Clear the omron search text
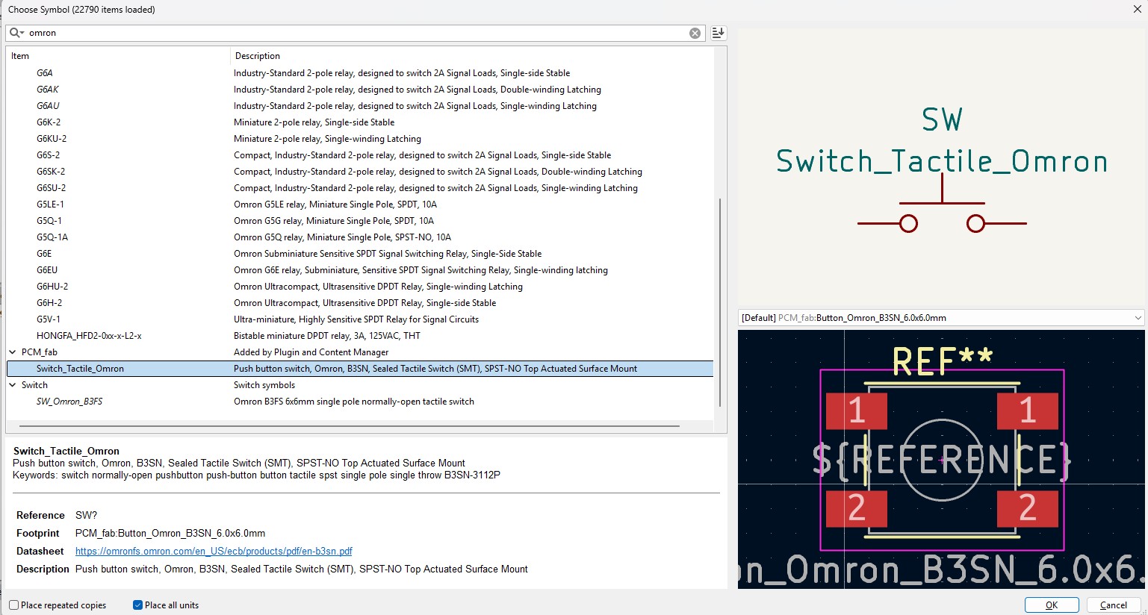The height and width of the screenshot is (615, 1148). tap(695, 33)
